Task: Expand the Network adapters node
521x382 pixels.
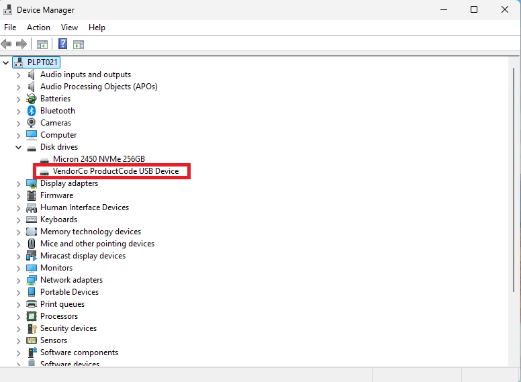Action: 18,281
